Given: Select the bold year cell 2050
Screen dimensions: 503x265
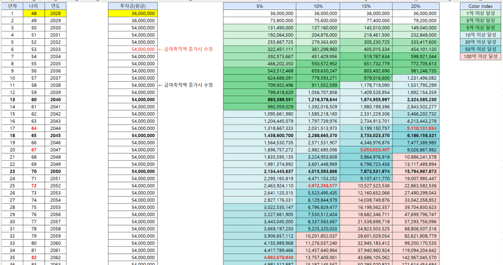Looking at the screenshot, I should pos(55,171).
